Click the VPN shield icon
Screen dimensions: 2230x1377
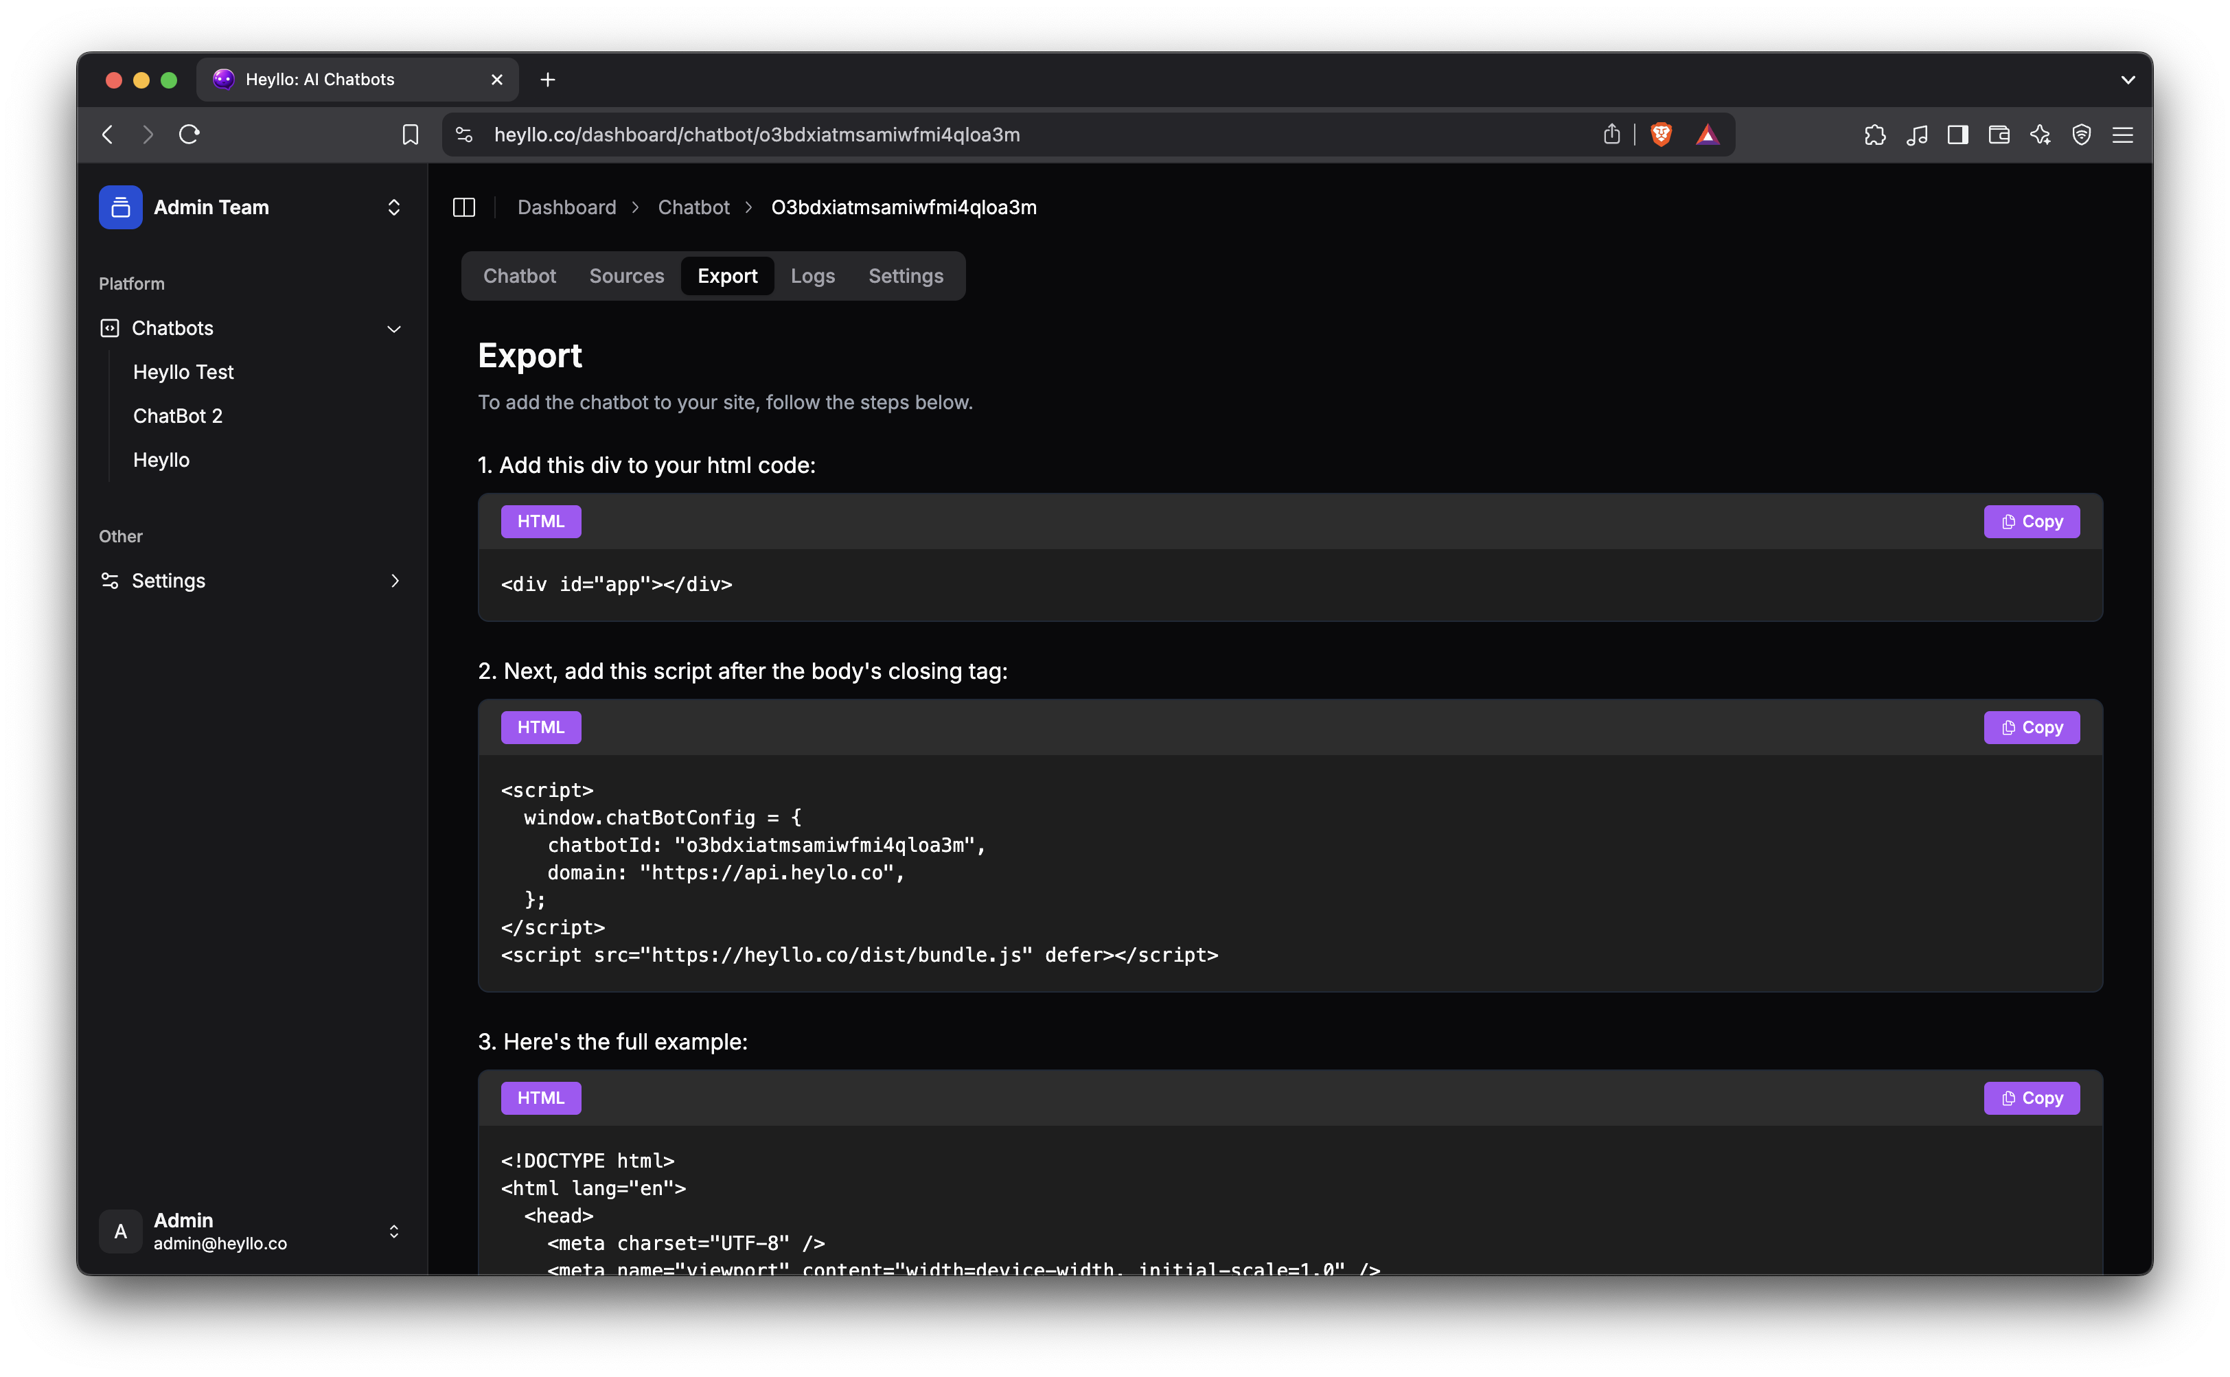click(2082, 135)
